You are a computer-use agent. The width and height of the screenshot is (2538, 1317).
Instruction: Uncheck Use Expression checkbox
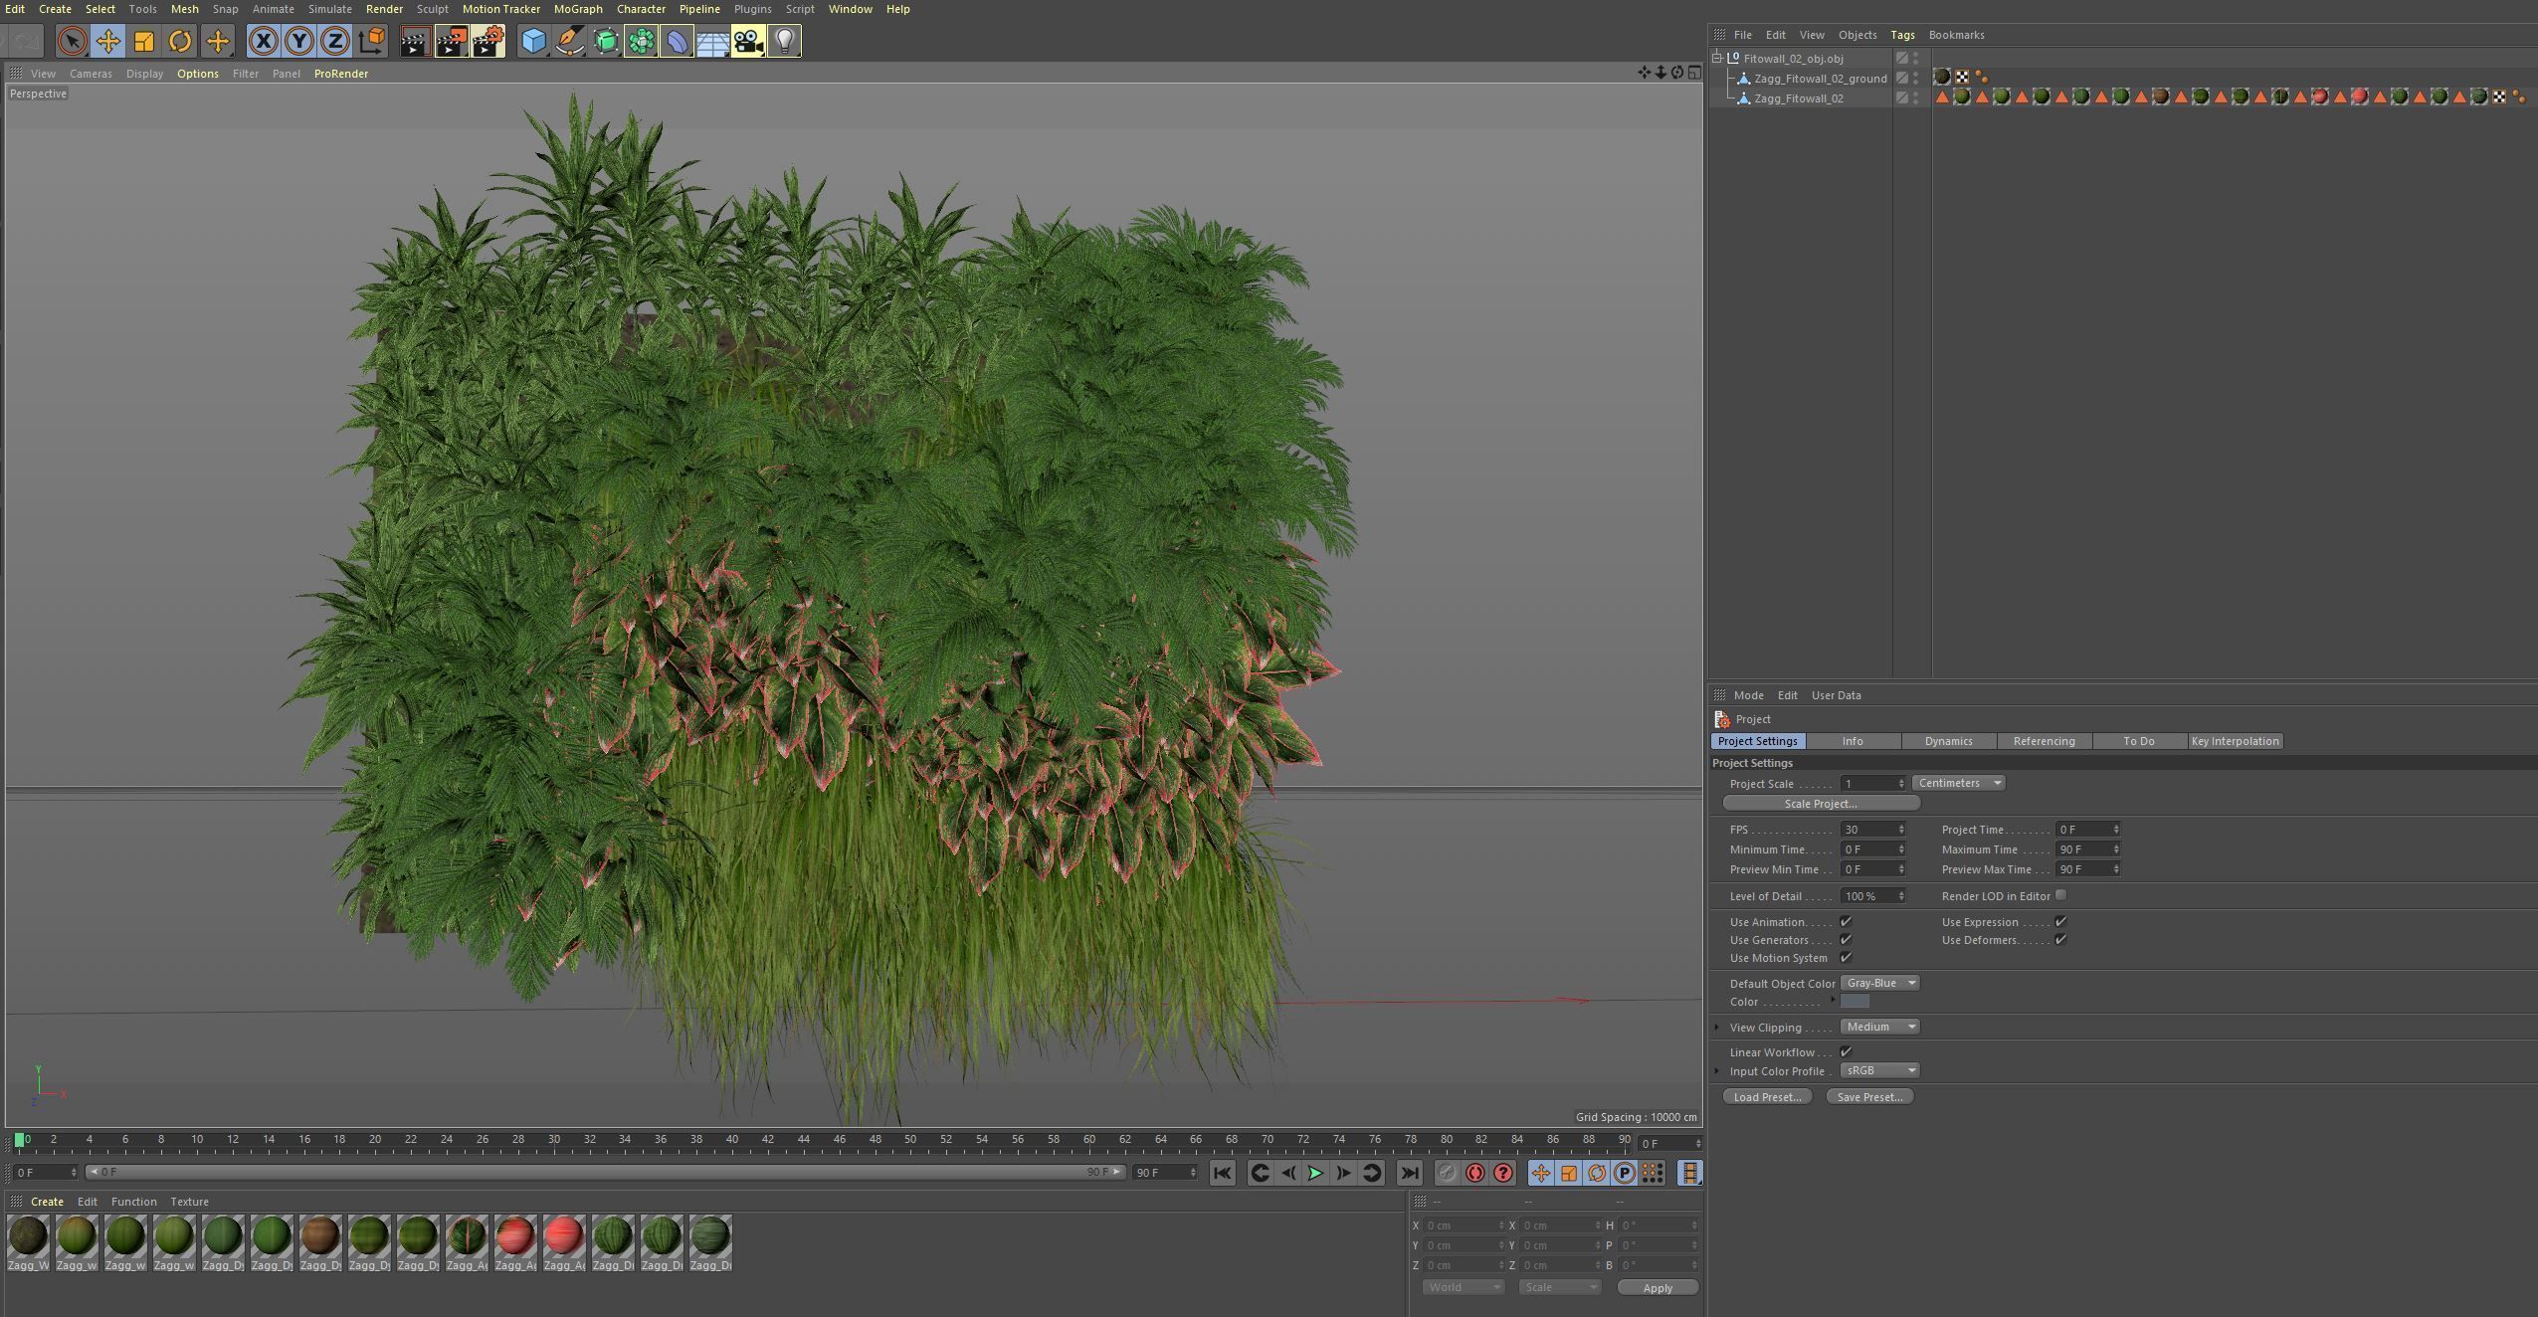pyautogui.click(x=2060, y=922)
